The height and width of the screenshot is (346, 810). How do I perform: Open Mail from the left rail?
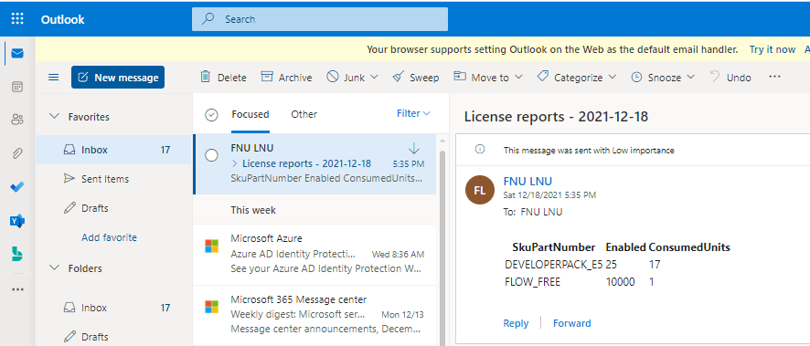click(17, 53)
